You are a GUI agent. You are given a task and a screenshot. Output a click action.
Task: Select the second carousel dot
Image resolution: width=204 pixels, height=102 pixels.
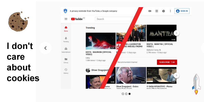tap(126, 94)
